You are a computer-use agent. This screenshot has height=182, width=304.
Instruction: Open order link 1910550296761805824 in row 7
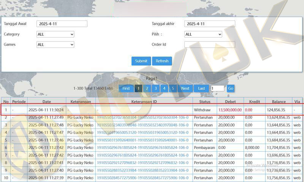pos(143,155)
